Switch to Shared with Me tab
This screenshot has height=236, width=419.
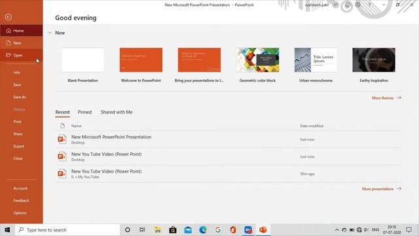(117, 112)
